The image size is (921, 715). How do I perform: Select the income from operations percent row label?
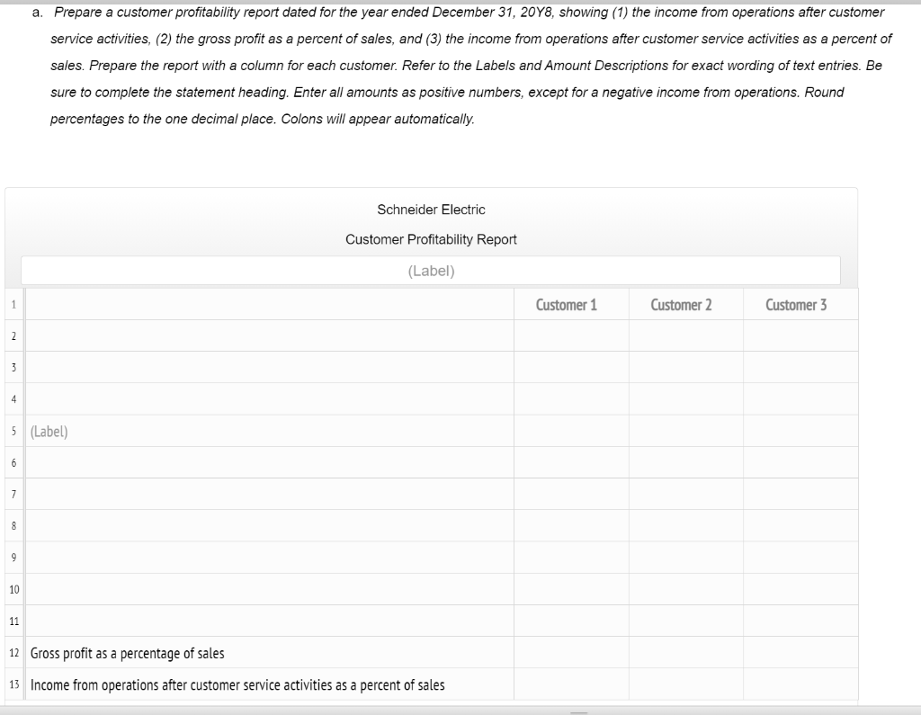point(236,684)
